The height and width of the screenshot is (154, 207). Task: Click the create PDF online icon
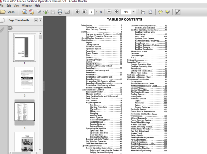(x=24, y=12)
